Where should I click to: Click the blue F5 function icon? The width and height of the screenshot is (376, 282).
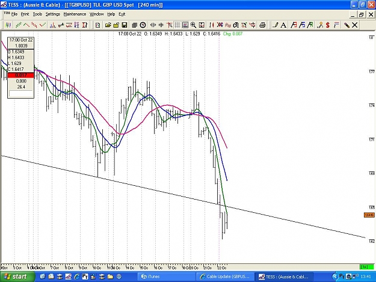[x=302, y=25]
